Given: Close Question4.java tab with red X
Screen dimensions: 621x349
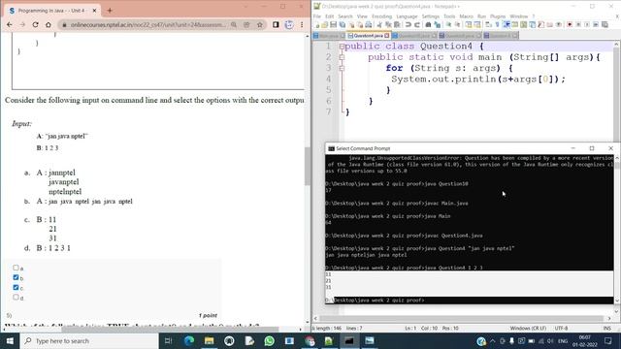Looking at the screenshot, I should [x=387, y=36].
